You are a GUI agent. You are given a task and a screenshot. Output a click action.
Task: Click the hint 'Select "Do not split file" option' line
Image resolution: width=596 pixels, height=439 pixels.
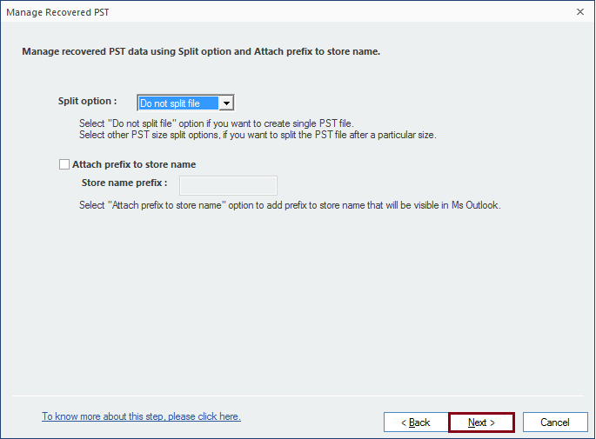tap(217, 123)
